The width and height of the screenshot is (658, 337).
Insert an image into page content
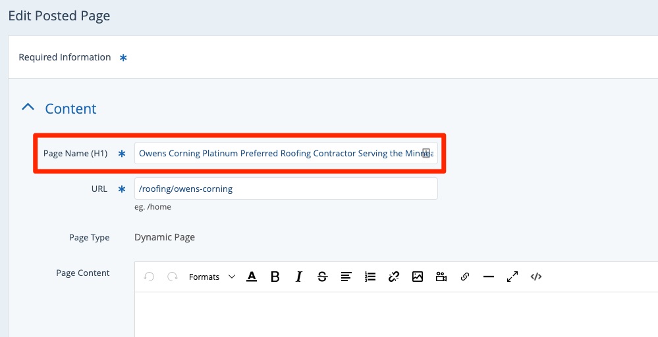(x=417, y=277)
